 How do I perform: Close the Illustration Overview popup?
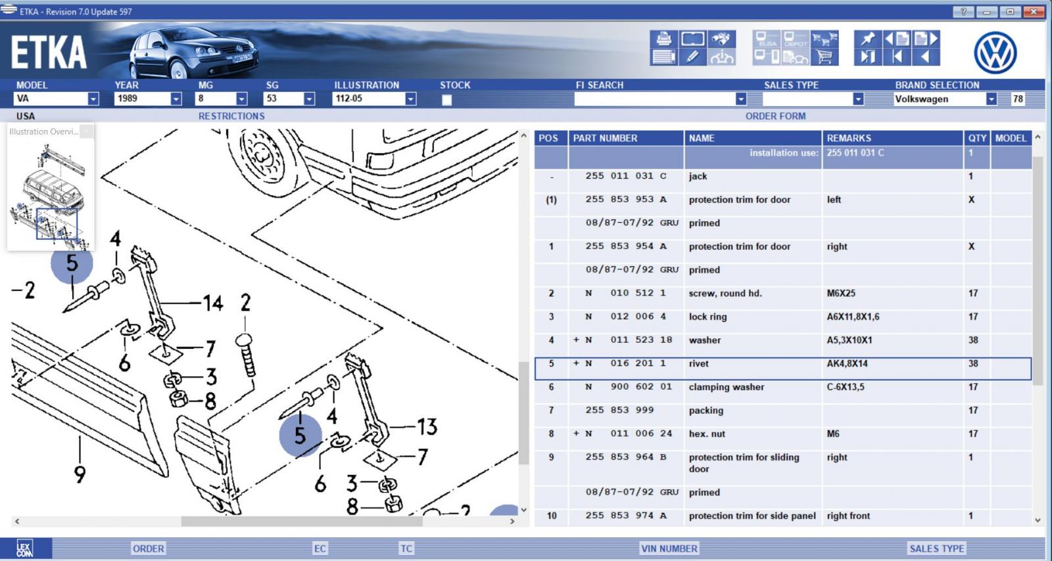click(x=87, y=131)
